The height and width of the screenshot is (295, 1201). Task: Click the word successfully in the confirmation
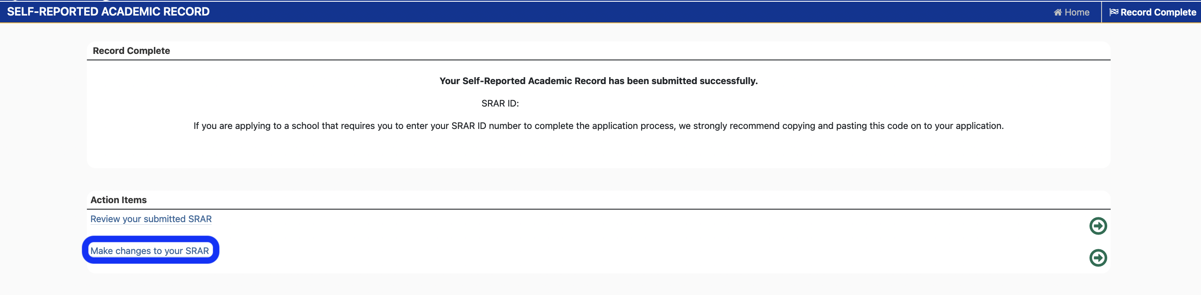[x=727, y=81]
